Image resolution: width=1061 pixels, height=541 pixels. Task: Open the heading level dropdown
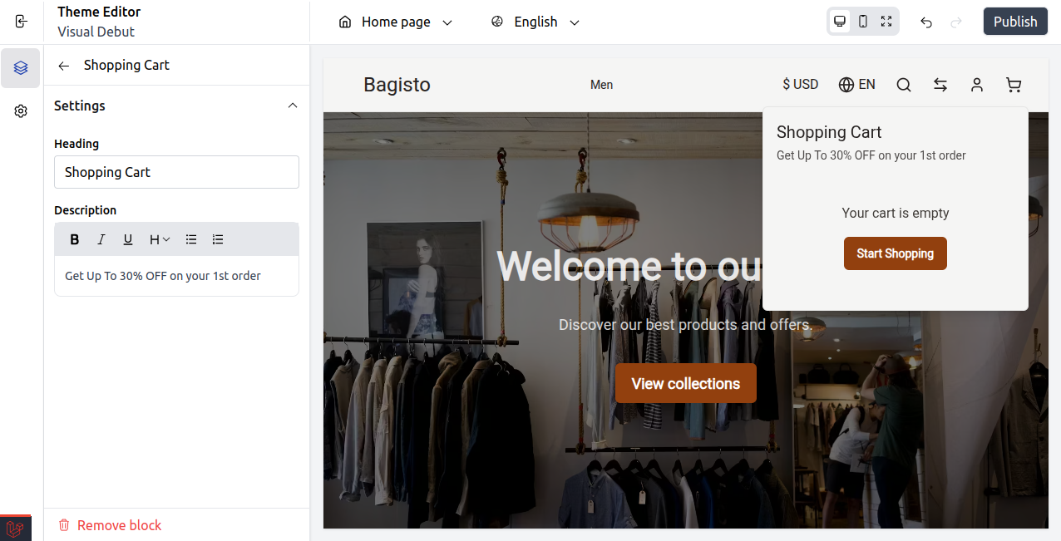pyautogui.click(x=160, y=239)
